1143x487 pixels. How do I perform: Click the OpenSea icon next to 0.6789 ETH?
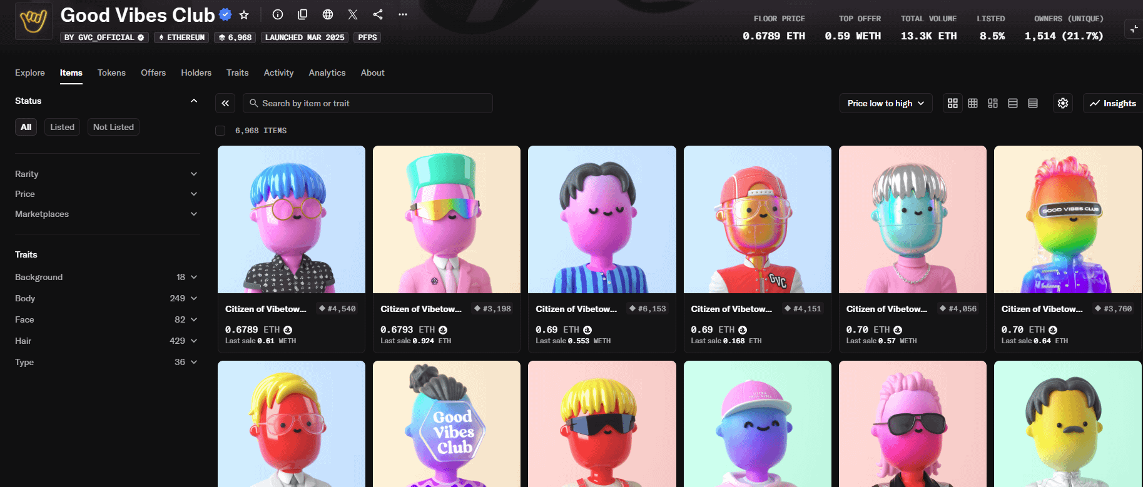point(288,329)
